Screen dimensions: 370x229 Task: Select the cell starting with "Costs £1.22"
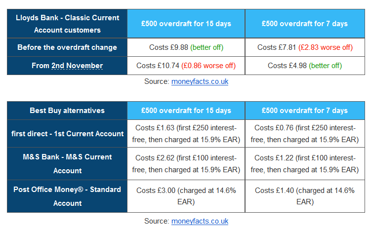pos(305,163)
